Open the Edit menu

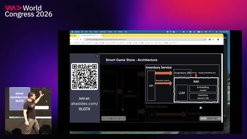[x=86, y=32]
